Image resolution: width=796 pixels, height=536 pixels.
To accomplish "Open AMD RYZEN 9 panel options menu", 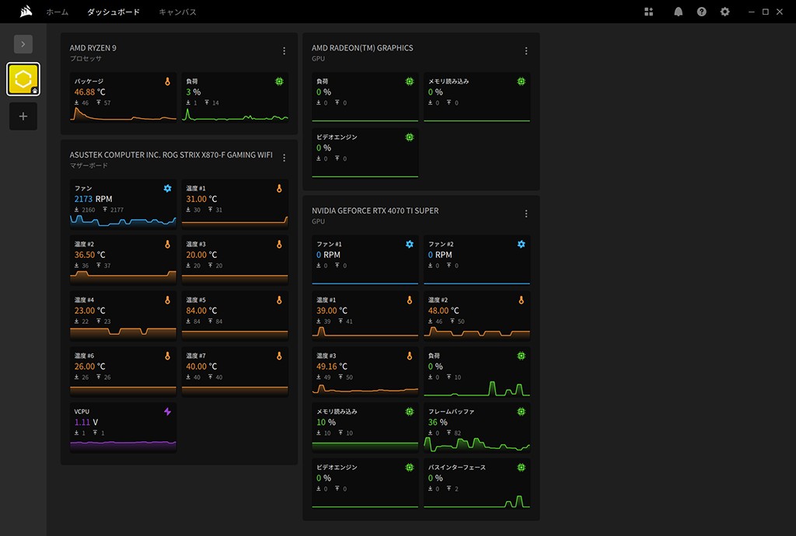I will 284,51.
